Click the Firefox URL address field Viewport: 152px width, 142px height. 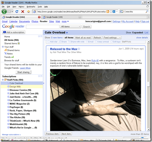click(71, 11)
